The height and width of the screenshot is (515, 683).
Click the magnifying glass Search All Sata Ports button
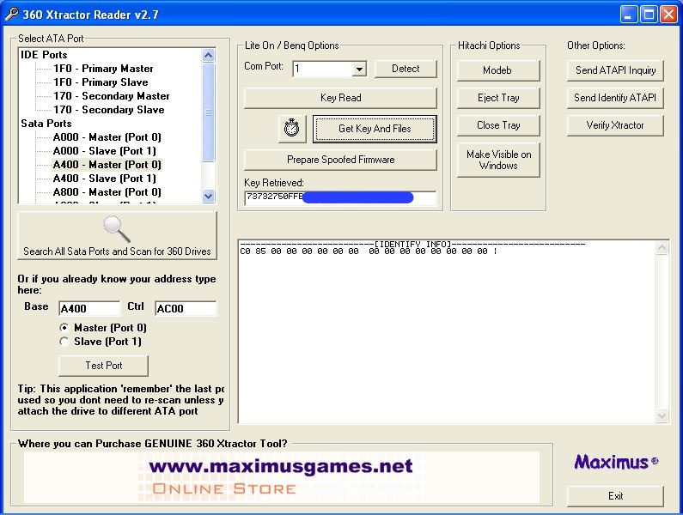coord(117,235)
